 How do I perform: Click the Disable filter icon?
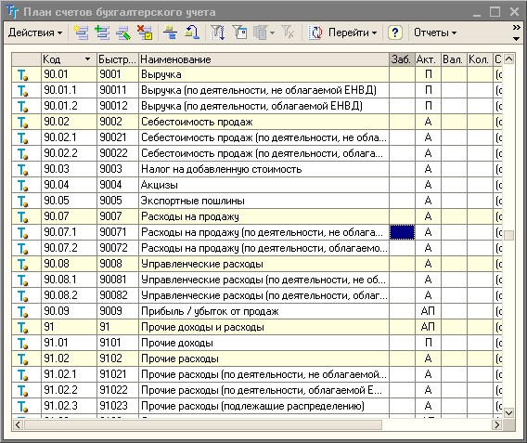tap(288, 33)
